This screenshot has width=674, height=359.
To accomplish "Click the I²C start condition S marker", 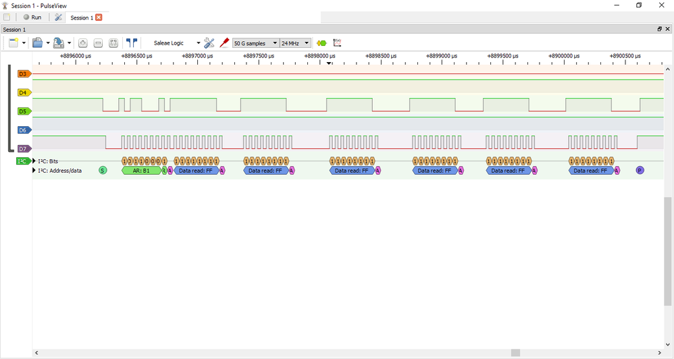I will point(102,171).
